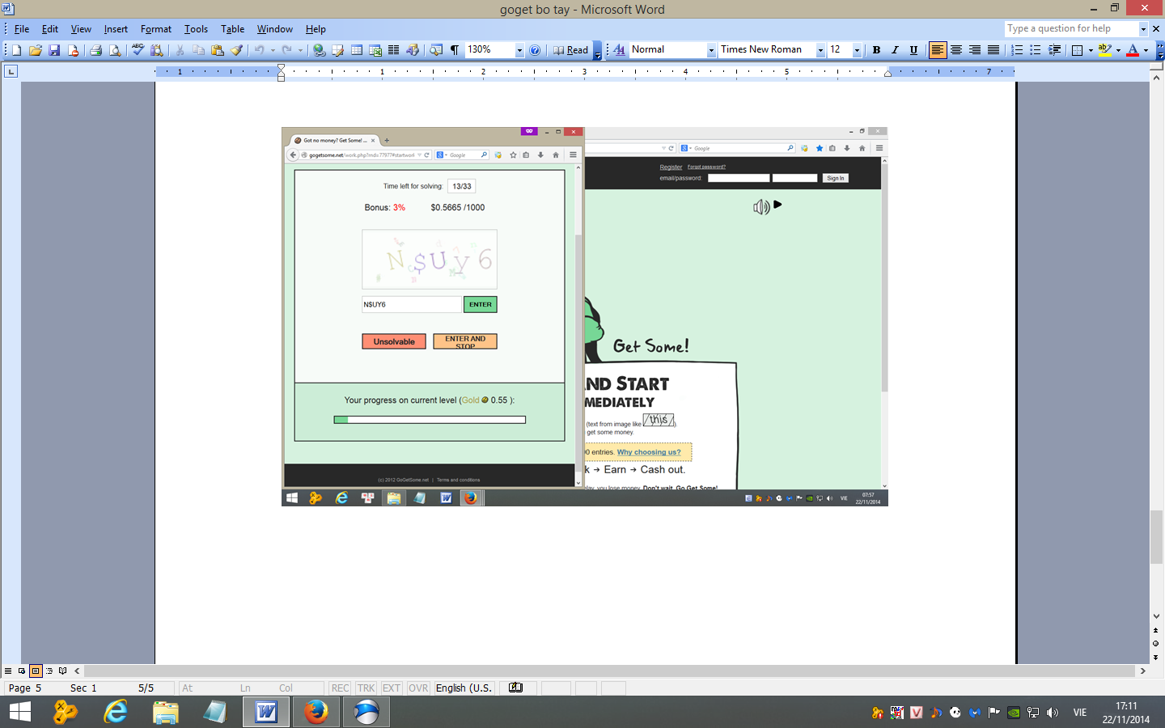Open the File menu
1165x728 pixels.
[x=22, y=29]
